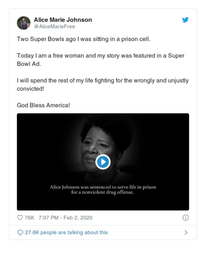Click the Alice Marie Johnson display name
206x253 pixels.
[63, 20]
